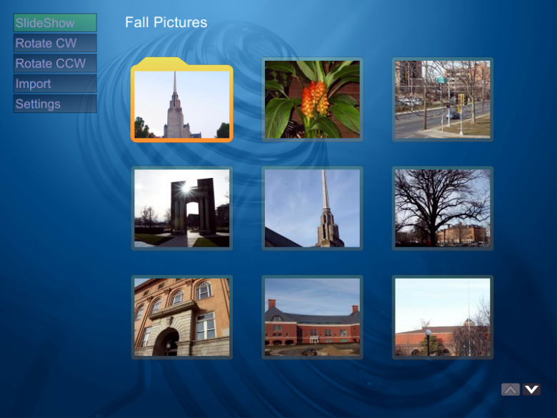Click the yellow tab of the folder icon
Screen dimensions: 557x418
(x=162, y=63)
